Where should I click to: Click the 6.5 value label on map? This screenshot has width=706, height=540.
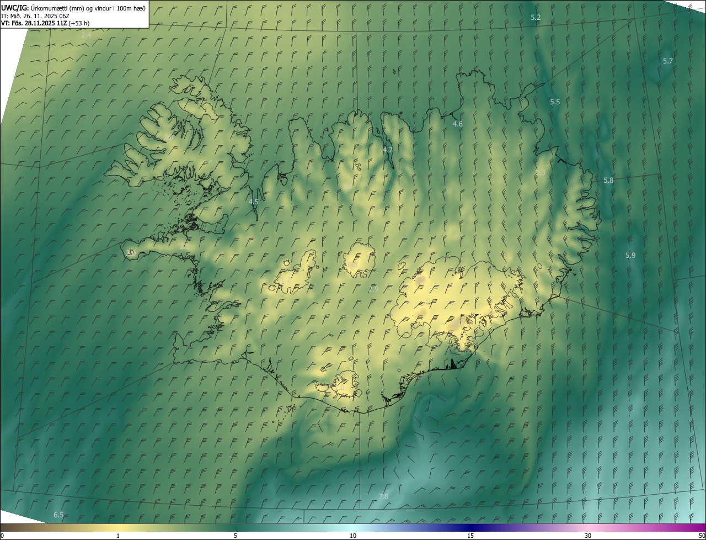click(58, 515)
